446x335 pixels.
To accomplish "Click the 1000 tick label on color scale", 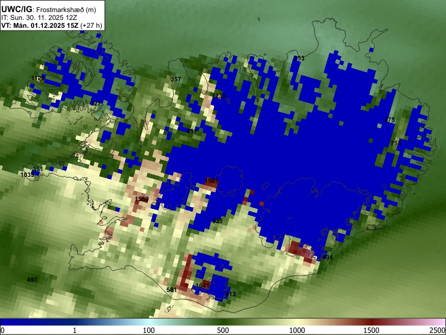I will click(297, 330).
